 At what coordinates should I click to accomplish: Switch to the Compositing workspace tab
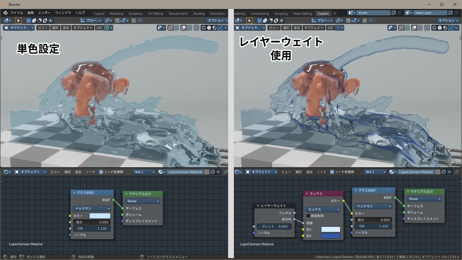(x=260, y=13)
